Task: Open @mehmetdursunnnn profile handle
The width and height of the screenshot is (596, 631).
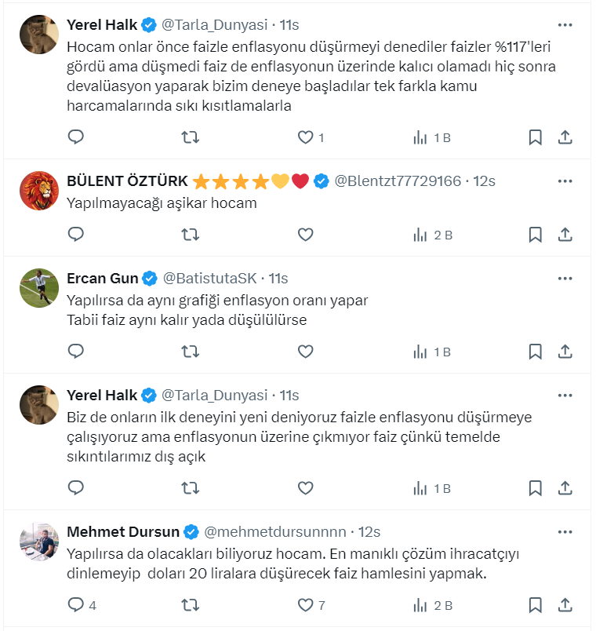Action: tap(275, 532)
